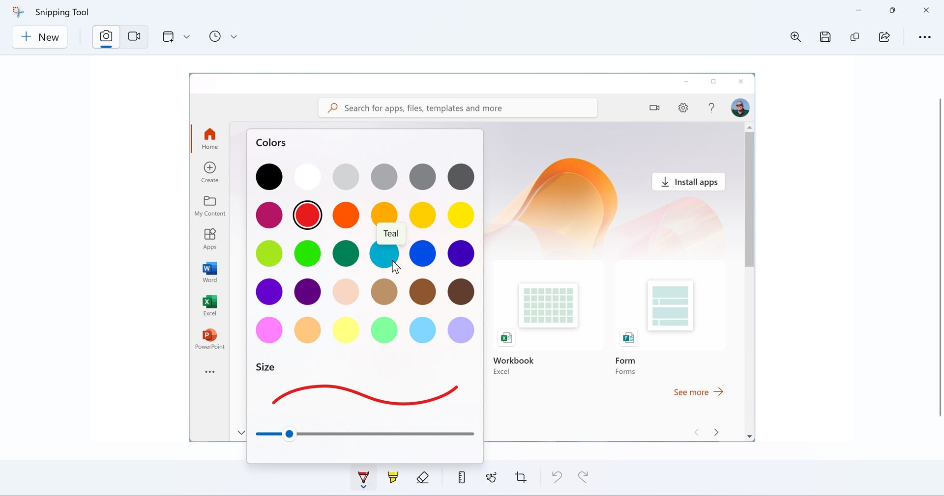The width and height of the screenshot is (944, 496).
Task: Click the Undo arrow
Action: click(x=557, y=477)
